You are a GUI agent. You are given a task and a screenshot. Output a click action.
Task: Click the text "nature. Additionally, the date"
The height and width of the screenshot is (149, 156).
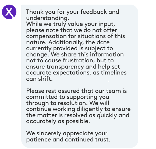[x=68, y=42]
